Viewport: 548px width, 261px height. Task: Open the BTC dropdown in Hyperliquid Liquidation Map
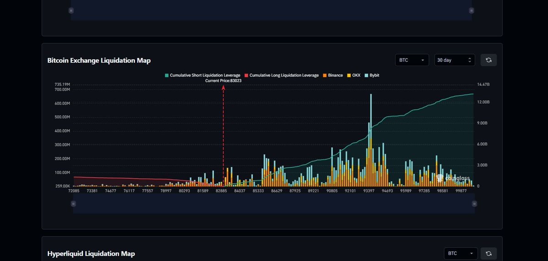(x=461, y=253)
